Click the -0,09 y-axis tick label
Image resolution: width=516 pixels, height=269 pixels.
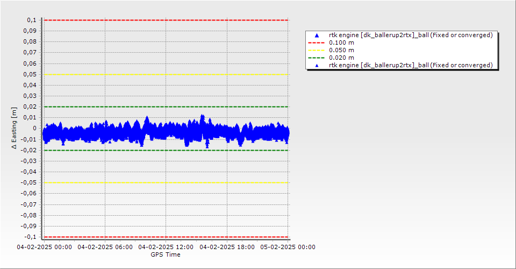click(28, 226)
